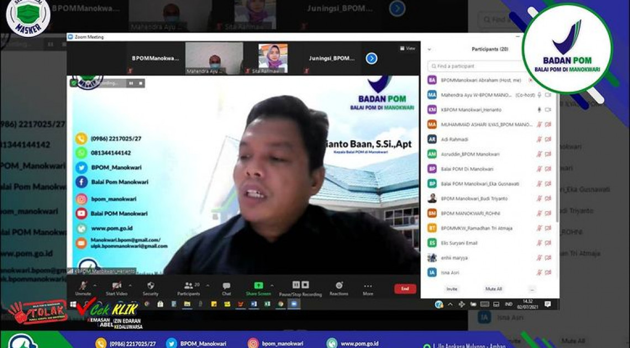Pause recording from the top-left recording indicator
Screen dimensions: 630x348
(x=131, y=83)
